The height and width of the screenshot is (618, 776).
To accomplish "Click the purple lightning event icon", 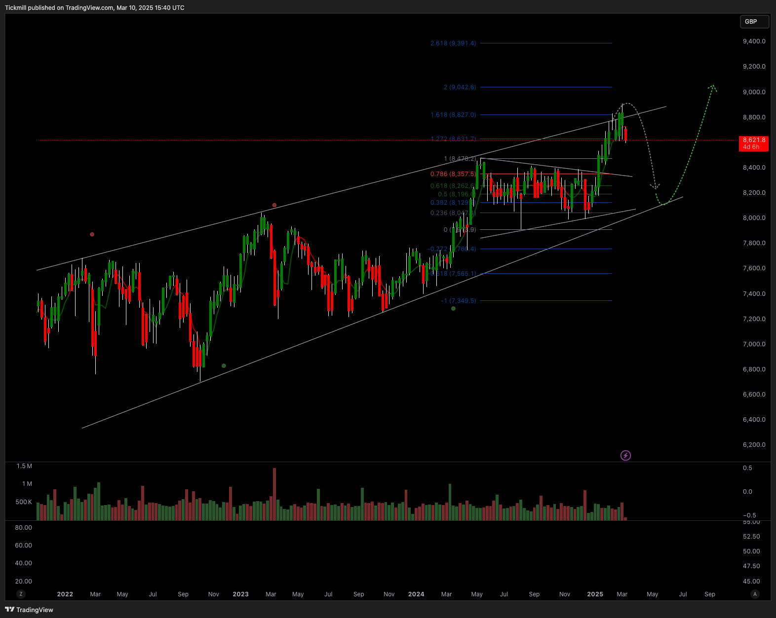I will (x=625, y=455).
